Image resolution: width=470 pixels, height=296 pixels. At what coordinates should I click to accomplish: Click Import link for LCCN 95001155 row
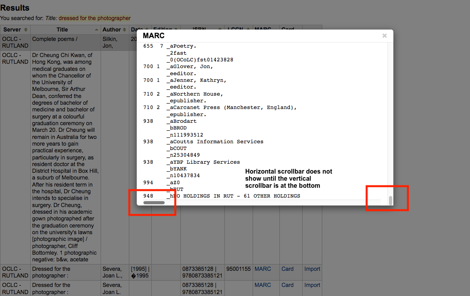point(312,269)
